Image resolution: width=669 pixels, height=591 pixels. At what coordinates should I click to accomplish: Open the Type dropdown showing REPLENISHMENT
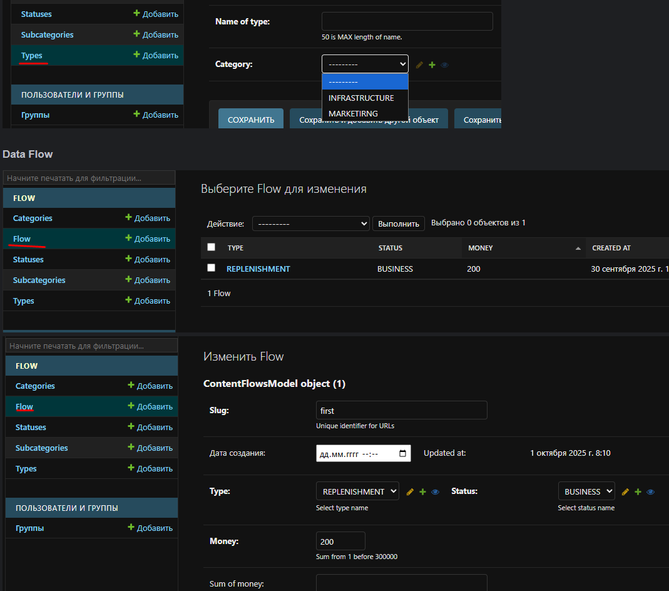click(357, 491)
